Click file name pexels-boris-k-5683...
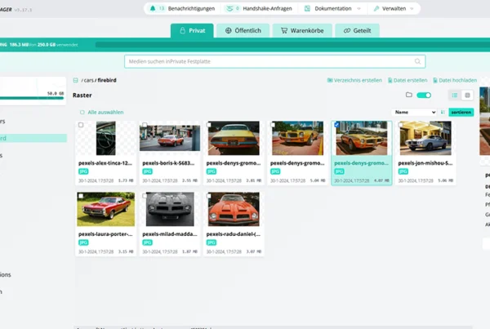The height and width of the screenshot is (329, 490). (168, 163)
